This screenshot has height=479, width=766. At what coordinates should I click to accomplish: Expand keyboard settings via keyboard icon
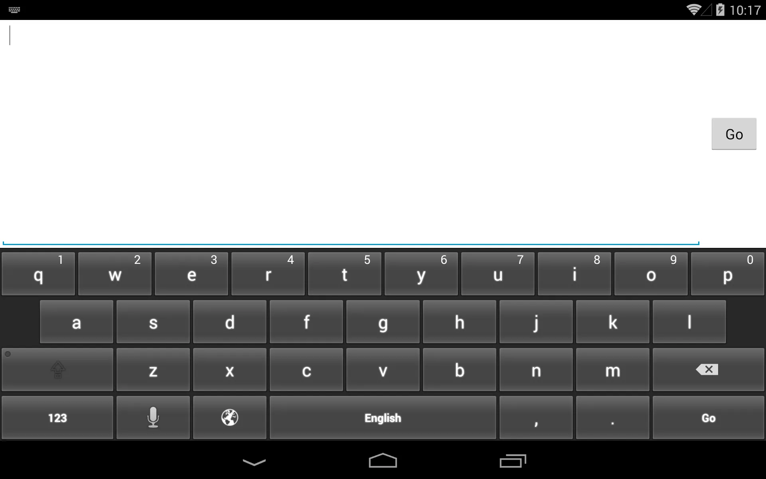click(x=14, y=10)
